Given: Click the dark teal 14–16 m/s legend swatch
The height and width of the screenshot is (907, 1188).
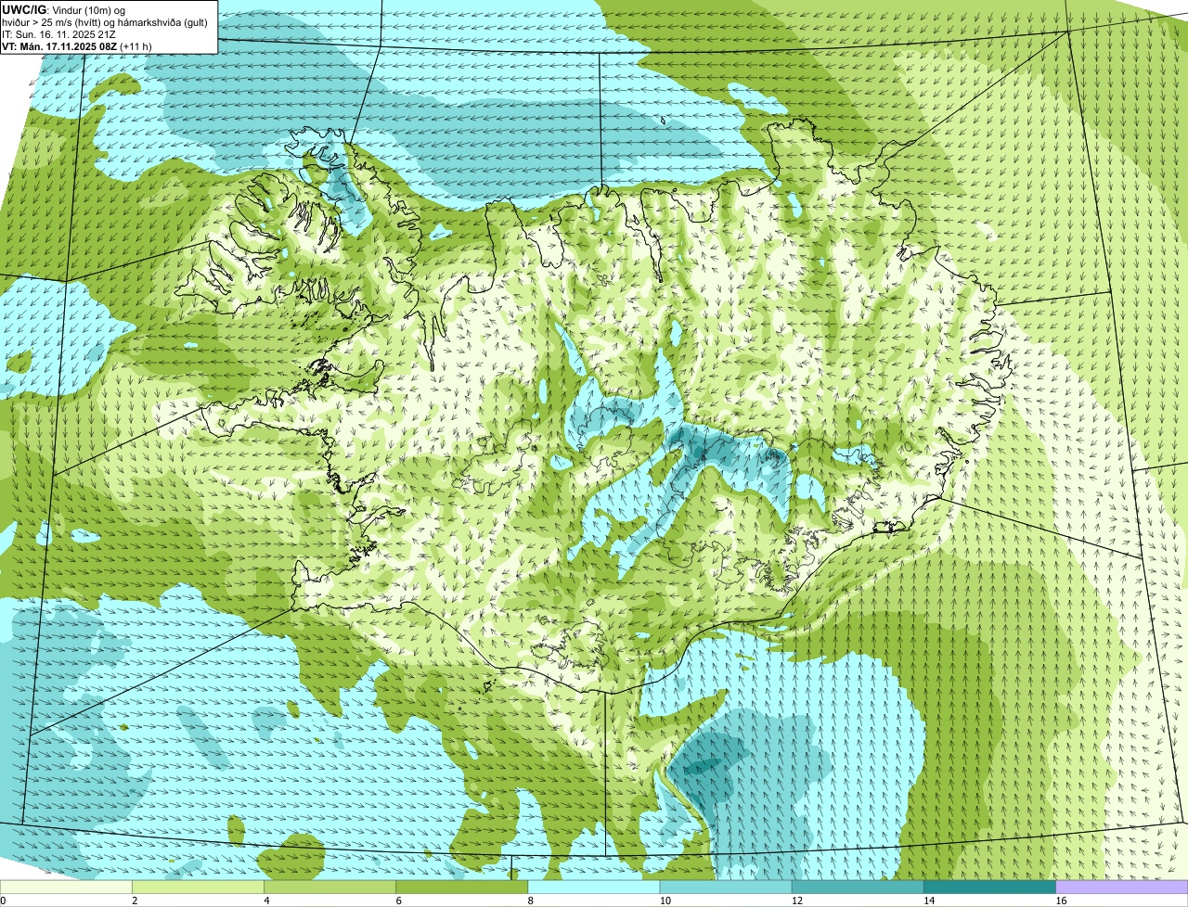Looking at the screenshot, I should [x=990, y=888].
